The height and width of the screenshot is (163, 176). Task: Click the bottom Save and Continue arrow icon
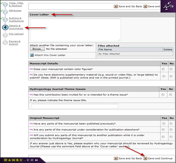(x=145, y=159)
